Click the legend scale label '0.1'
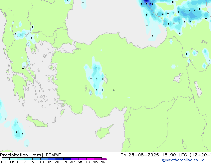The image size is (211, 163). (4, 162)
